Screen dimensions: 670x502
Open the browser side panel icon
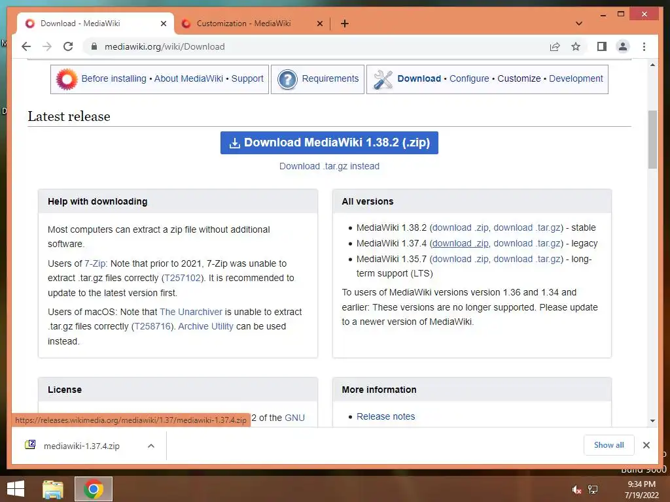[602, 46]
